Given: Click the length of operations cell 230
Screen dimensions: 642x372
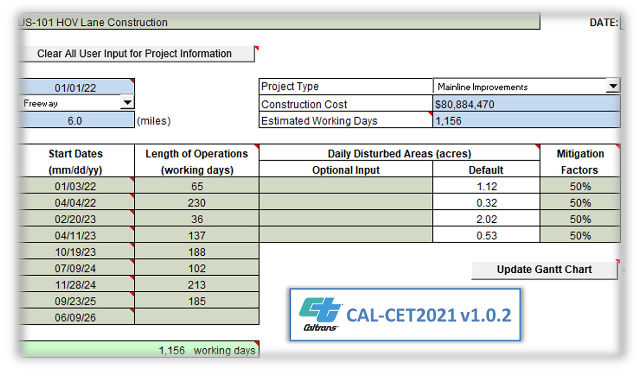Looking at the screenshot, I should click(x=197, y=202).
